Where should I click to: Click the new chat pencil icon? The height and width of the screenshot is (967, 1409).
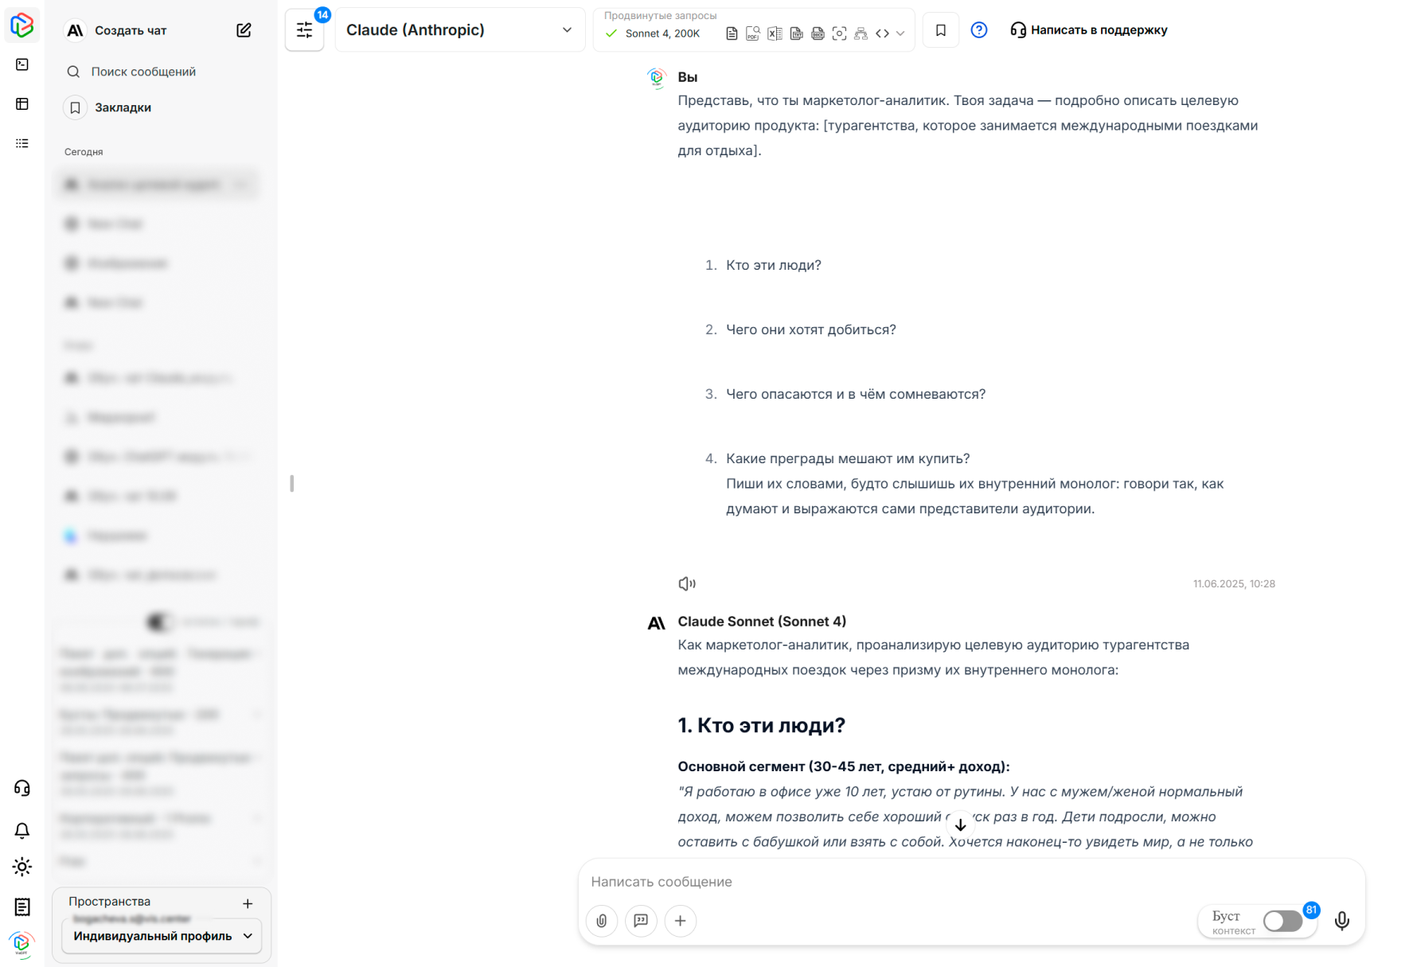[x=244, y=30]
